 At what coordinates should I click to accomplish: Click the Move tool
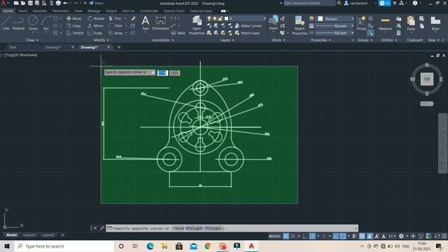(73, 19)
